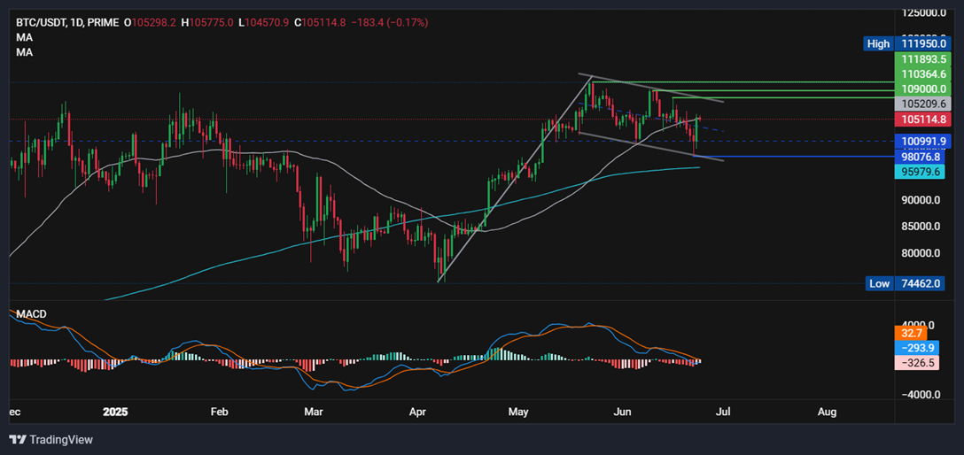Screen dimensions: 964x455
Task: Click the TradingView logo
Action: 51,440
